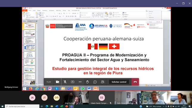Switch to Insert ribbon tab
This screenshot has width=192, height=108.
coord(34,10)
